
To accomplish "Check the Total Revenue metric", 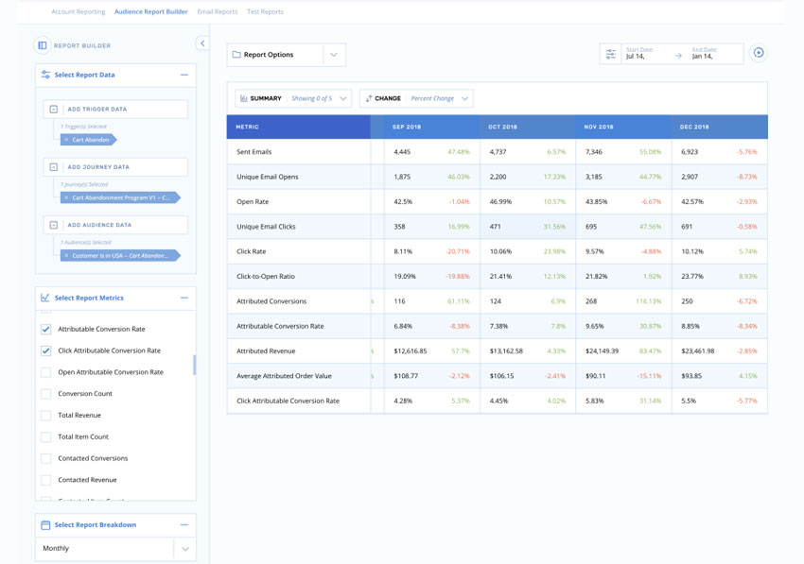I will [x=46, y=416].
